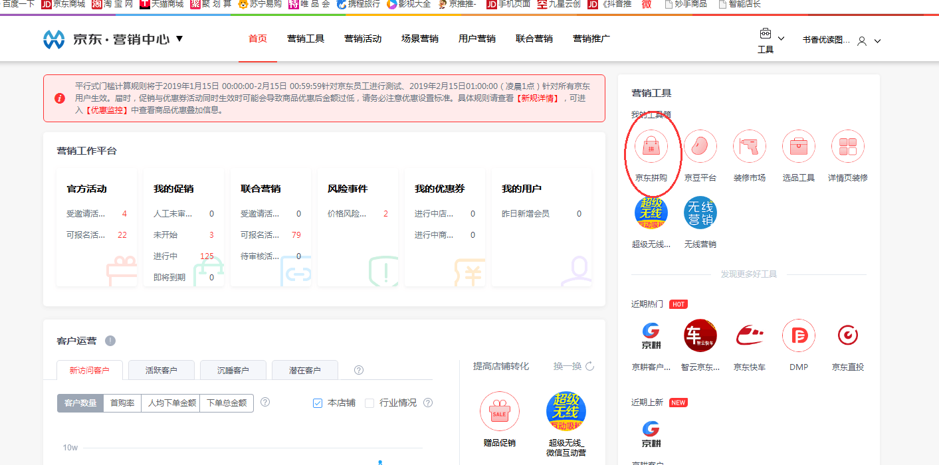Open the 官方活动 card
The width and height of the screenshot is (939, 465).
point(96,227)
